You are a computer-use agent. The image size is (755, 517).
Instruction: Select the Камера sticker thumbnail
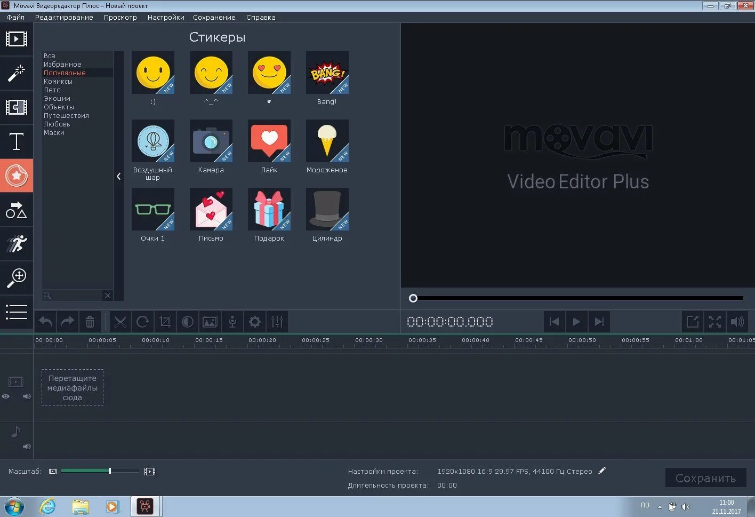(211, 141)
